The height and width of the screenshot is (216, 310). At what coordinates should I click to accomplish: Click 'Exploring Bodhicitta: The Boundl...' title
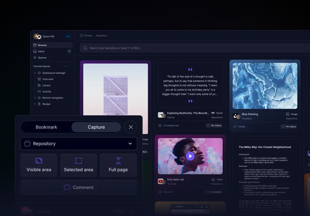click(x=188, y=113)
